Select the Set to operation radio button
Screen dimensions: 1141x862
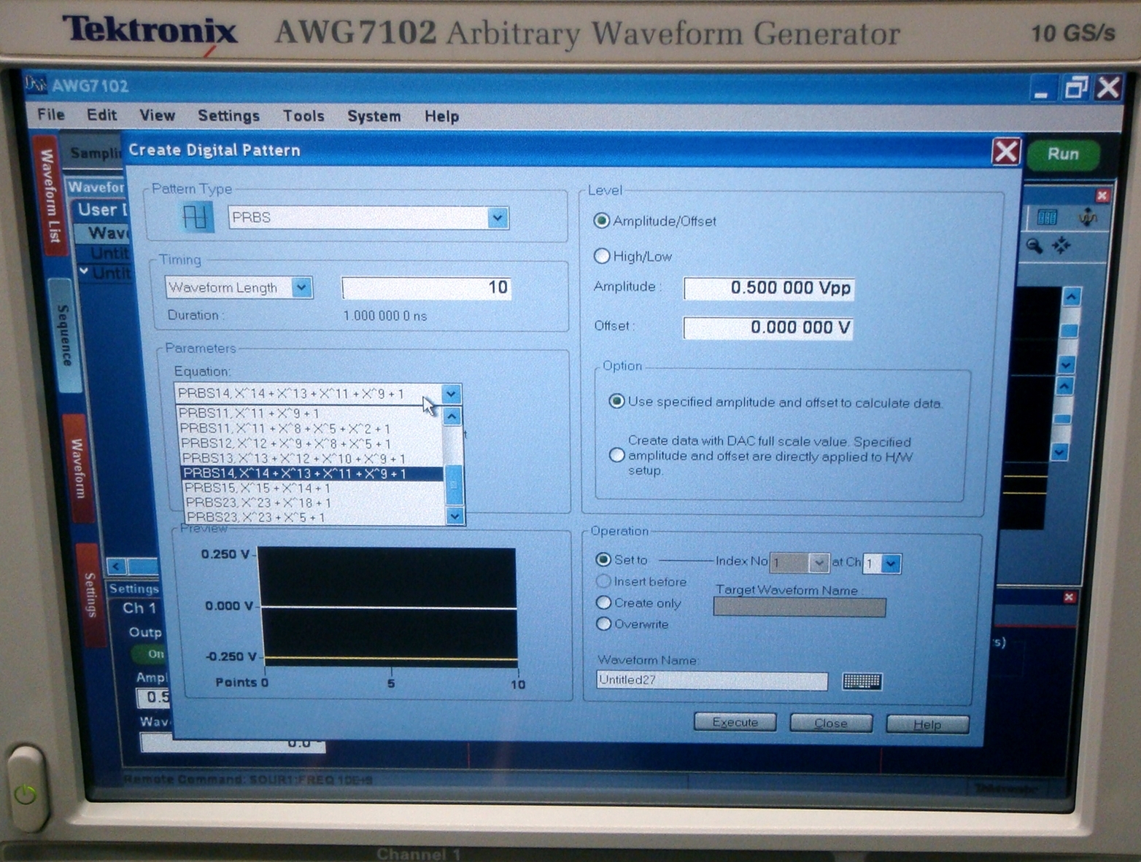pyautogui.click(x=603, y=559)
